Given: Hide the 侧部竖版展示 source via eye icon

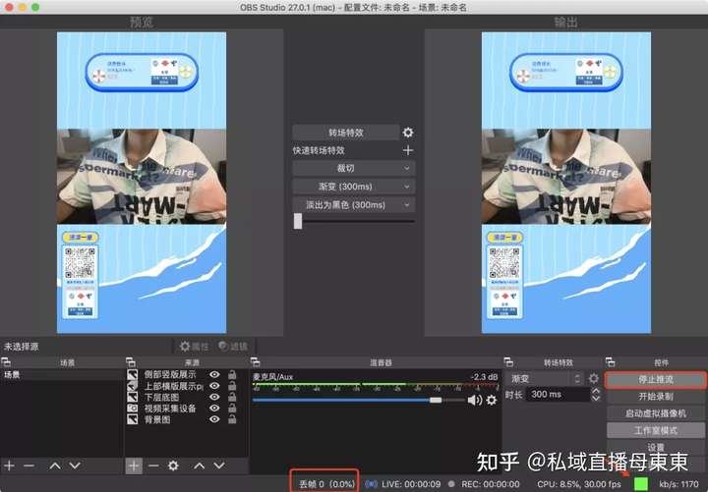Looking at the screenshot, I should click(214, 375).
